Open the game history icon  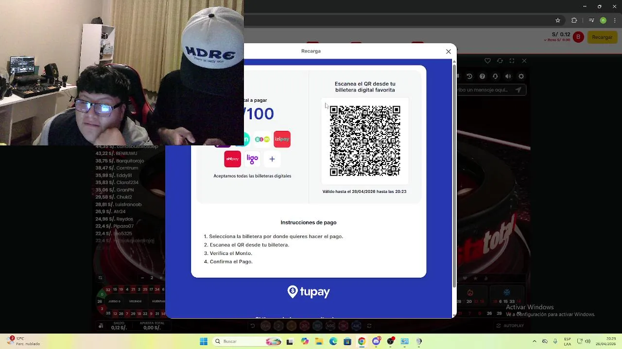[x=469, y=76]
